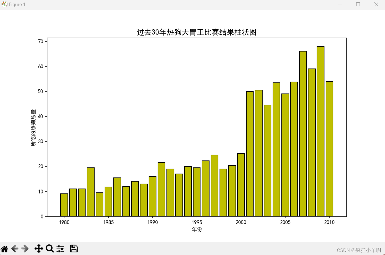Click the 年份 x-axis label
Image resolution: width=385 pixels, height=255 pixels.
(197, 229)
